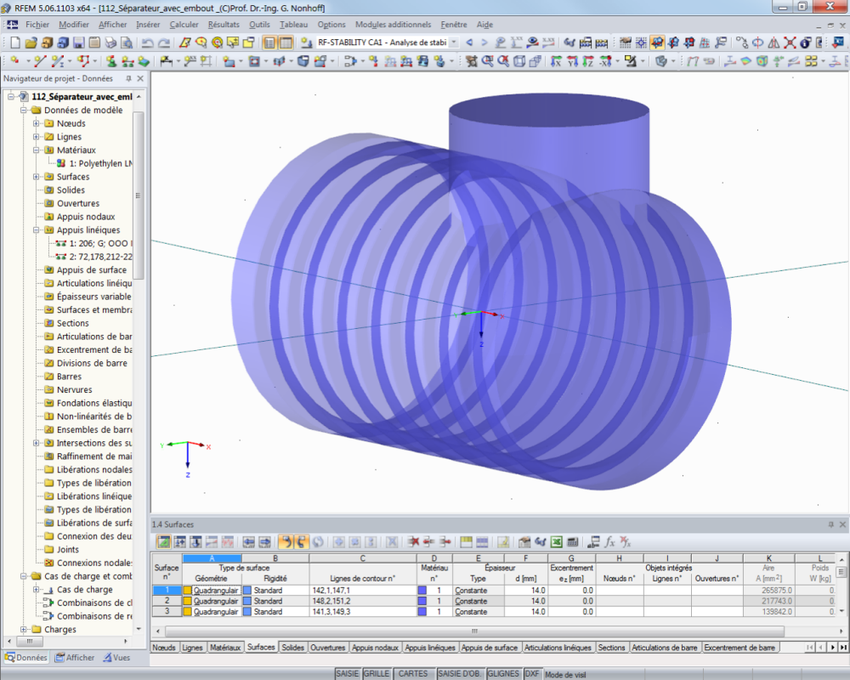Export table to Excel
Screen dimensions: 850x680
click(556, 541)
